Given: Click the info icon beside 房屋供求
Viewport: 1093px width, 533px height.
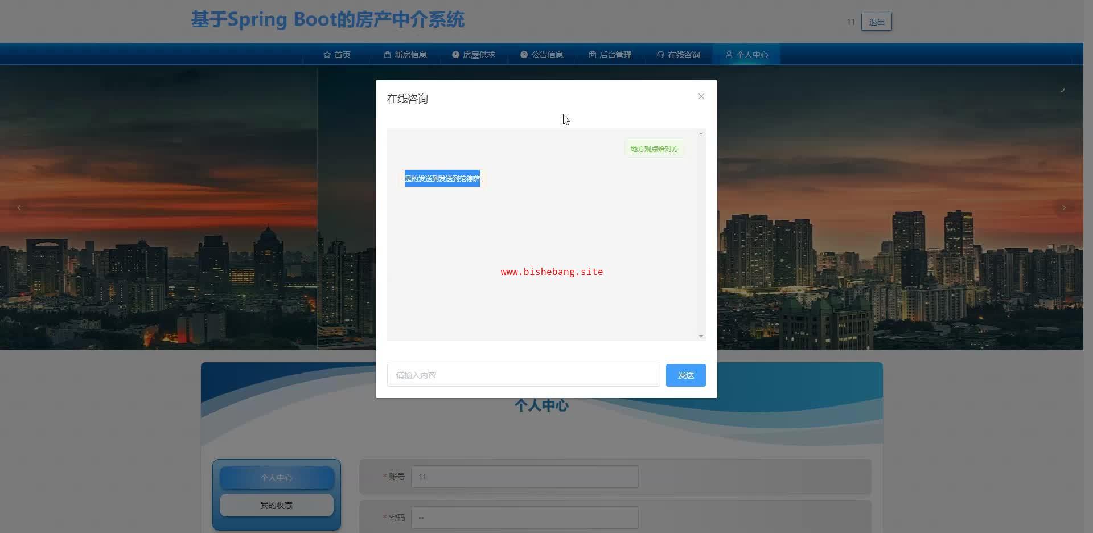Looking at the screenshot, I should (455, 55).
